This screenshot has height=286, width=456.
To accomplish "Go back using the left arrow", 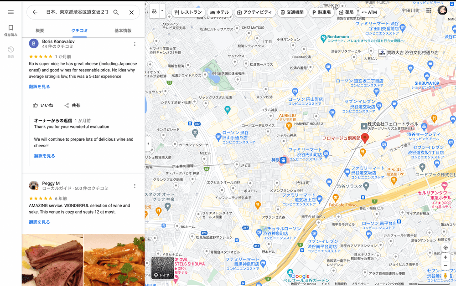I will (35, 12).
